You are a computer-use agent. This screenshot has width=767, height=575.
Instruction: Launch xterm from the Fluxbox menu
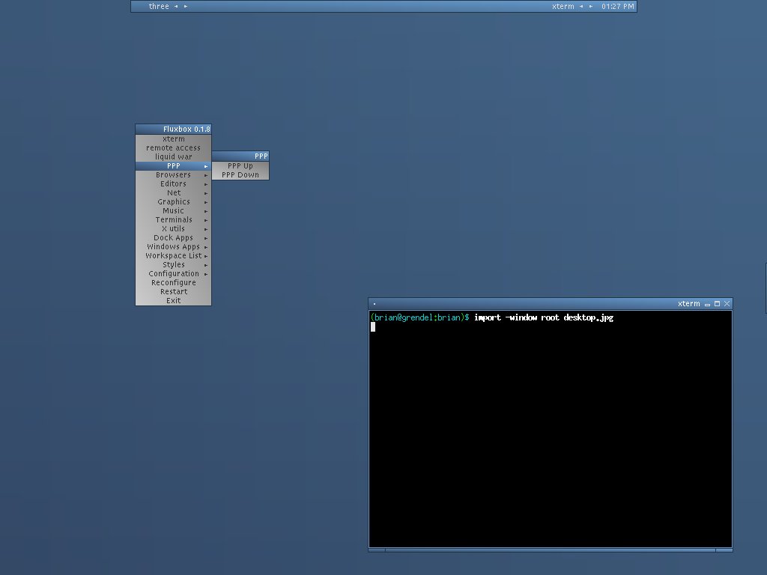click(x=173, y=139)
